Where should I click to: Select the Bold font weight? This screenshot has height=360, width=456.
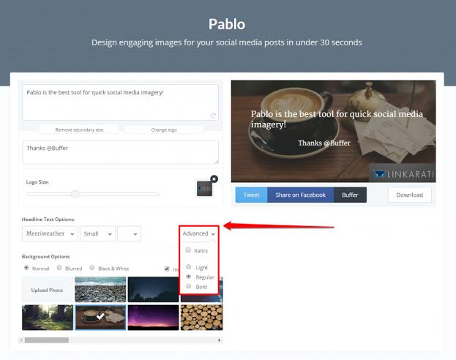click(x=188, y=286)
